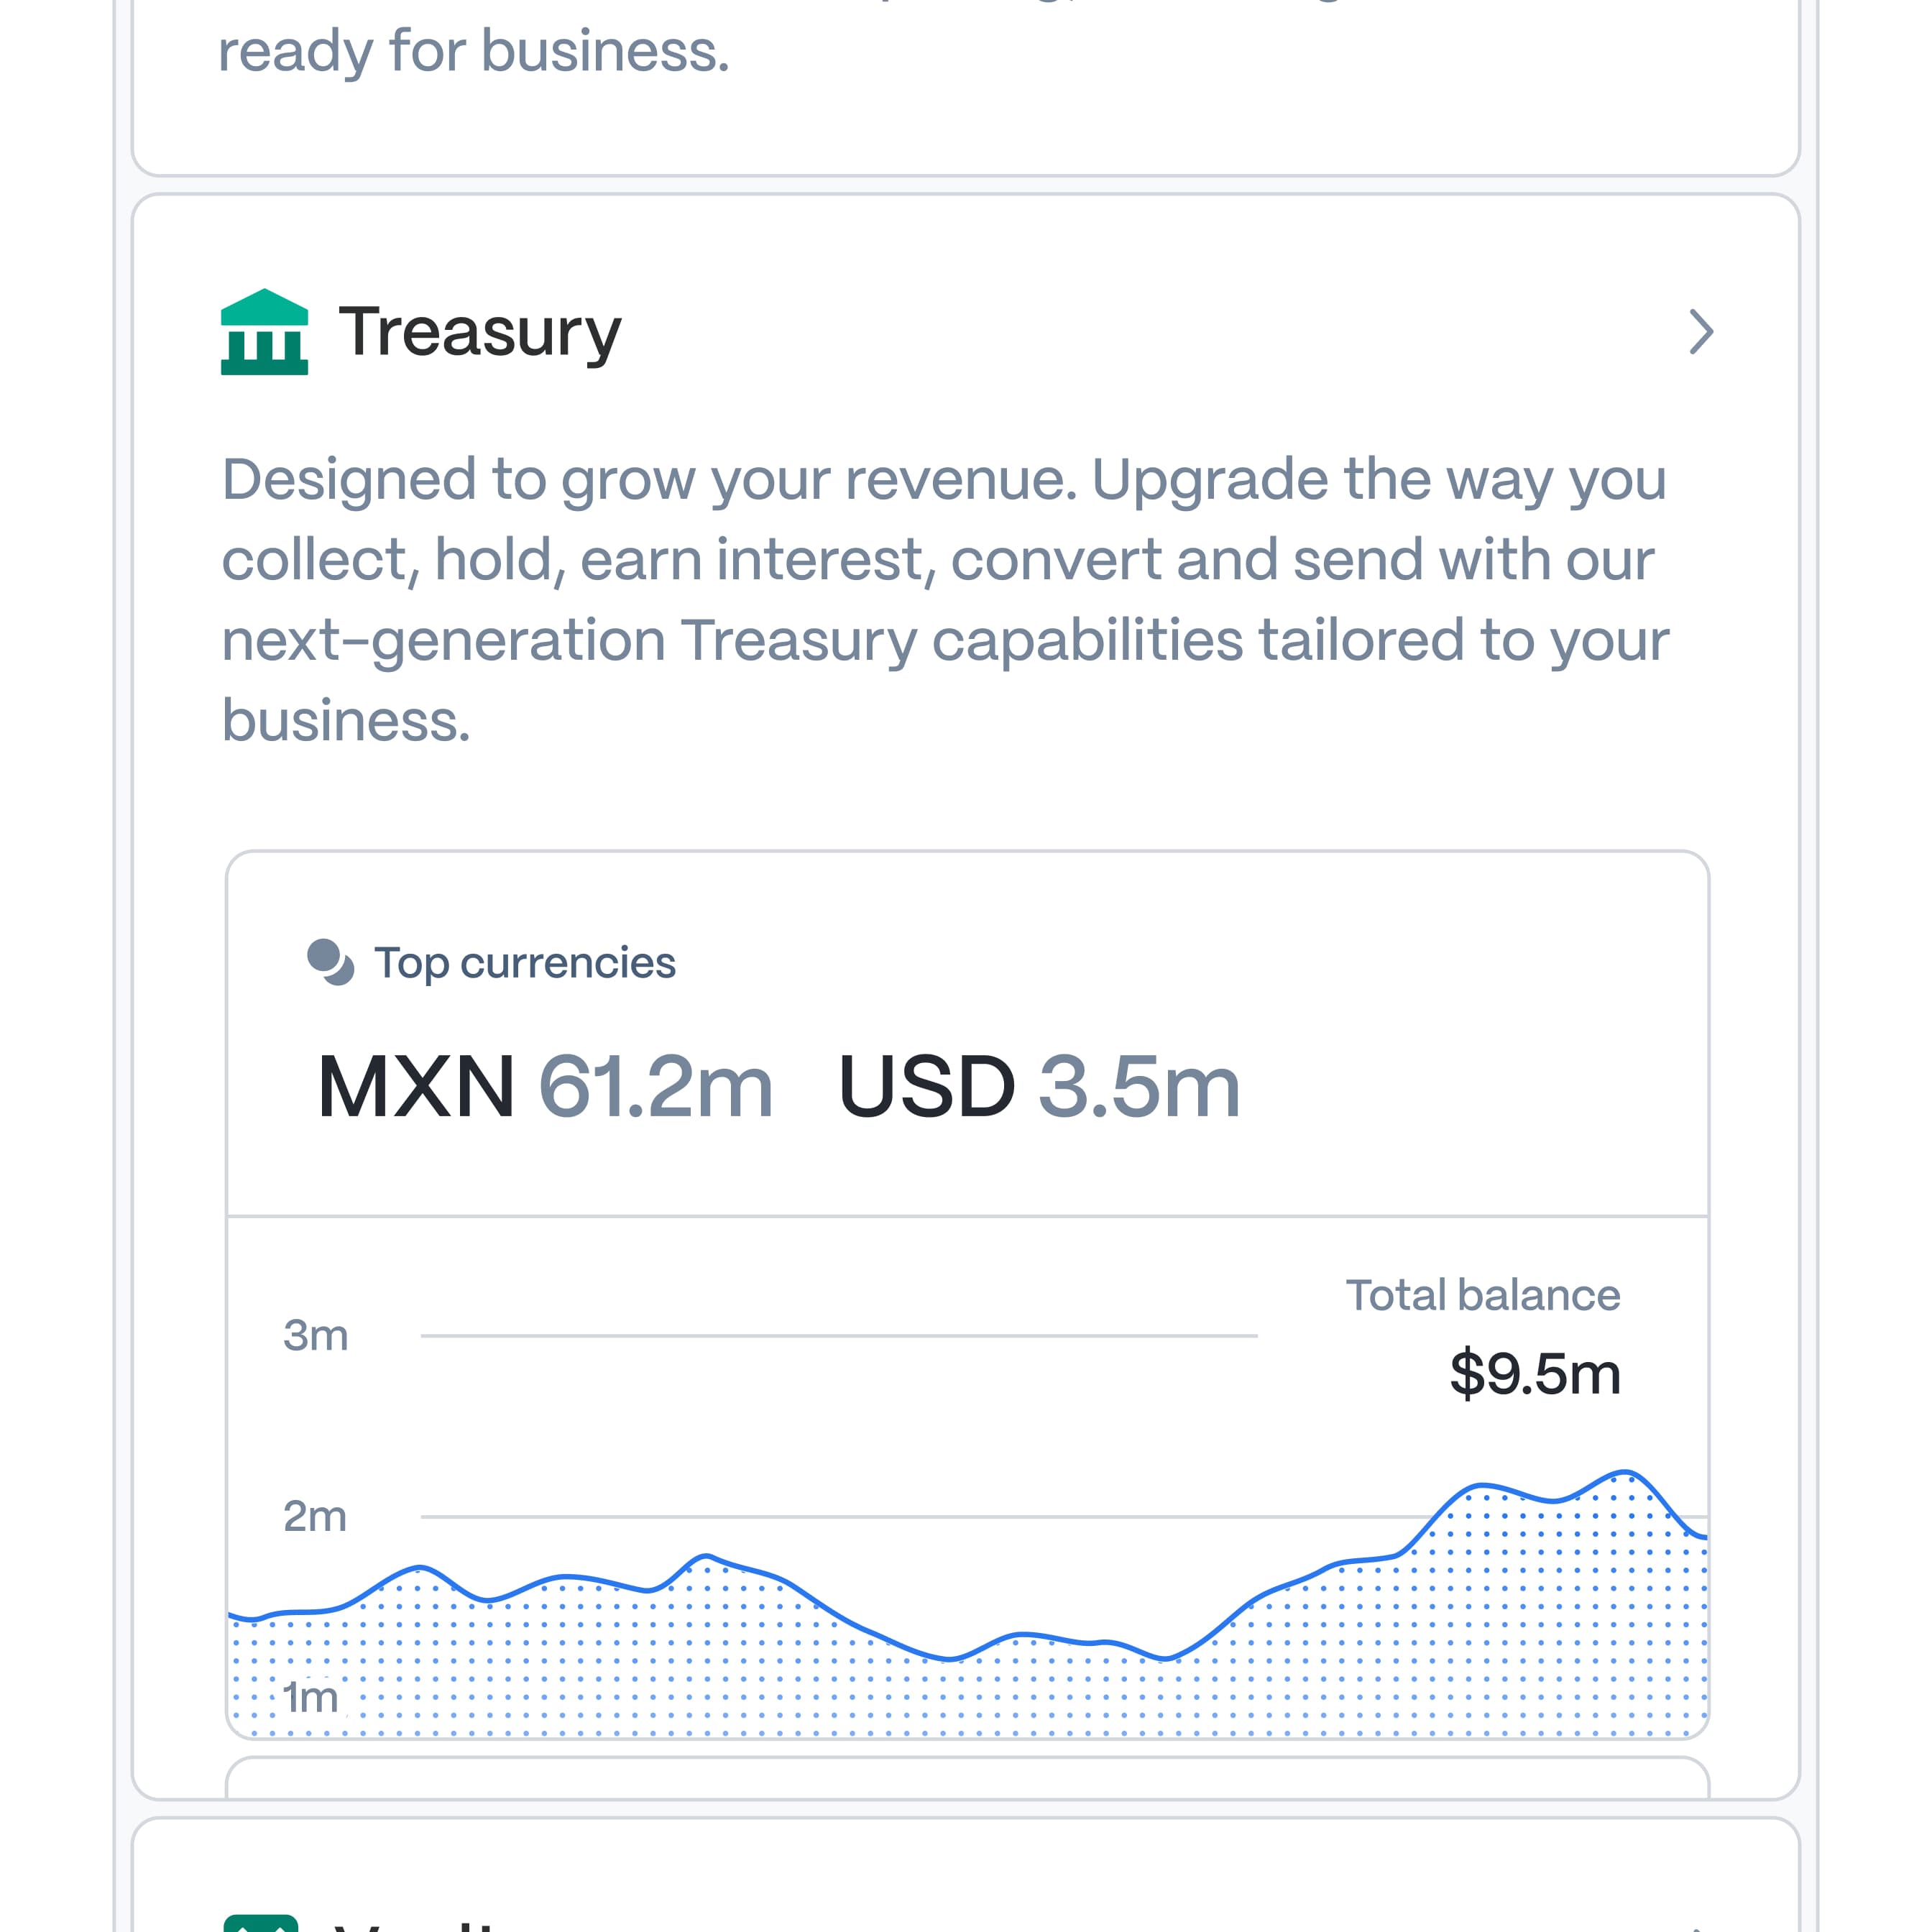
Task: Click the 2m axis label
Action: (315, 1516)
